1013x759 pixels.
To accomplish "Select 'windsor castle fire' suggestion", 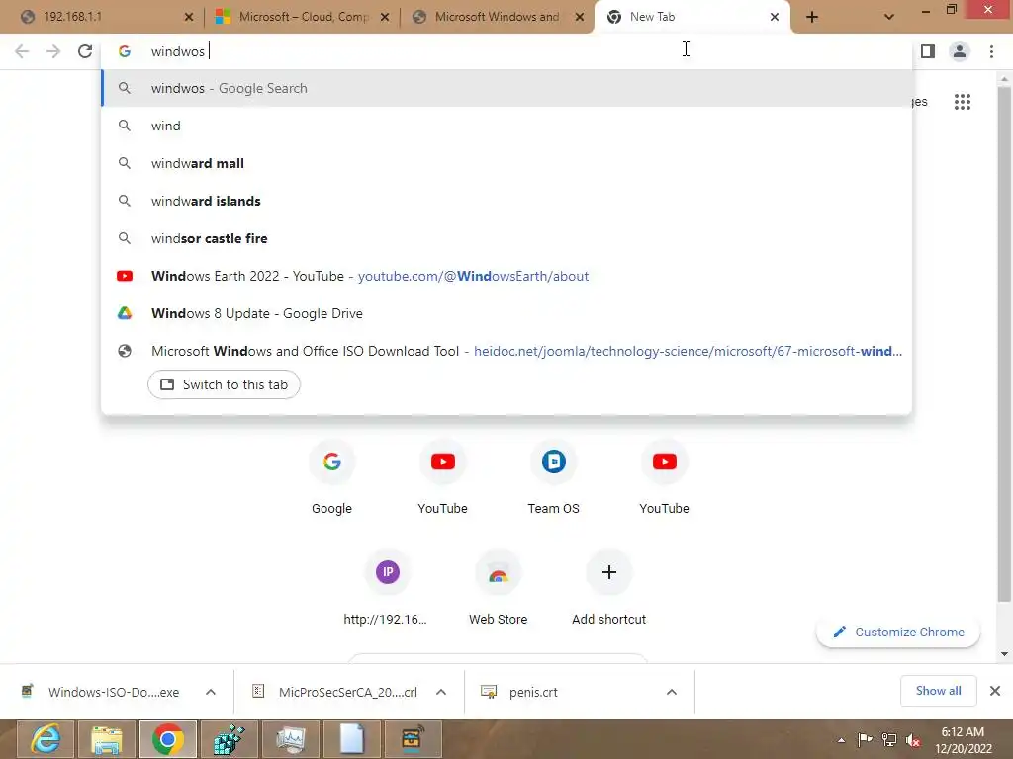I will (506, 238).
